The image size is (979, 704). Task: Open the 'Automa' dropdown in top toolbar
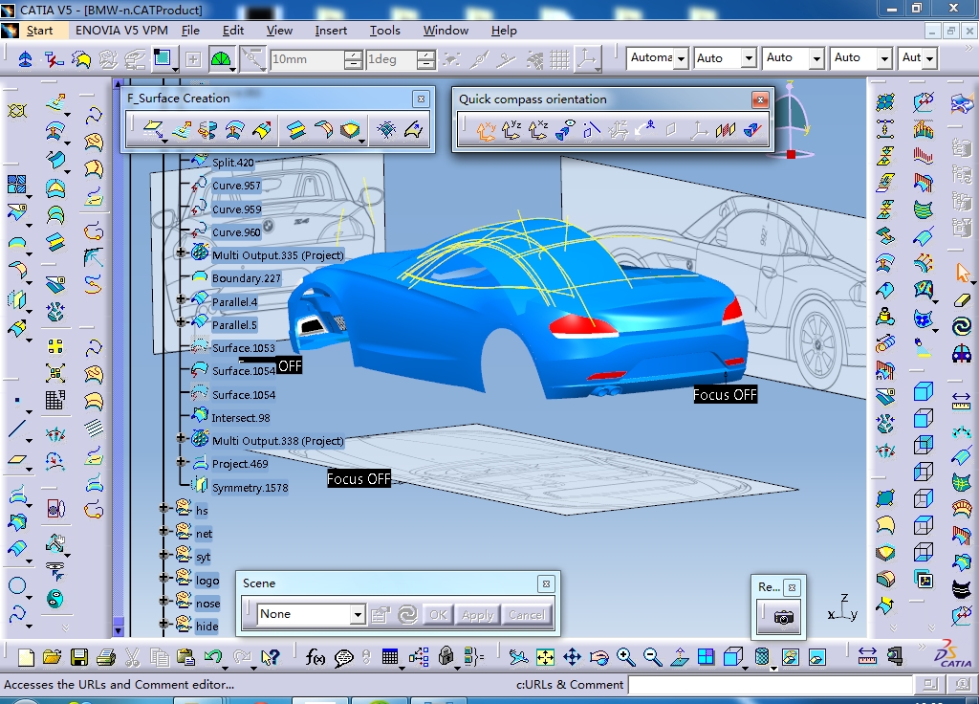[x=681, y=58]
